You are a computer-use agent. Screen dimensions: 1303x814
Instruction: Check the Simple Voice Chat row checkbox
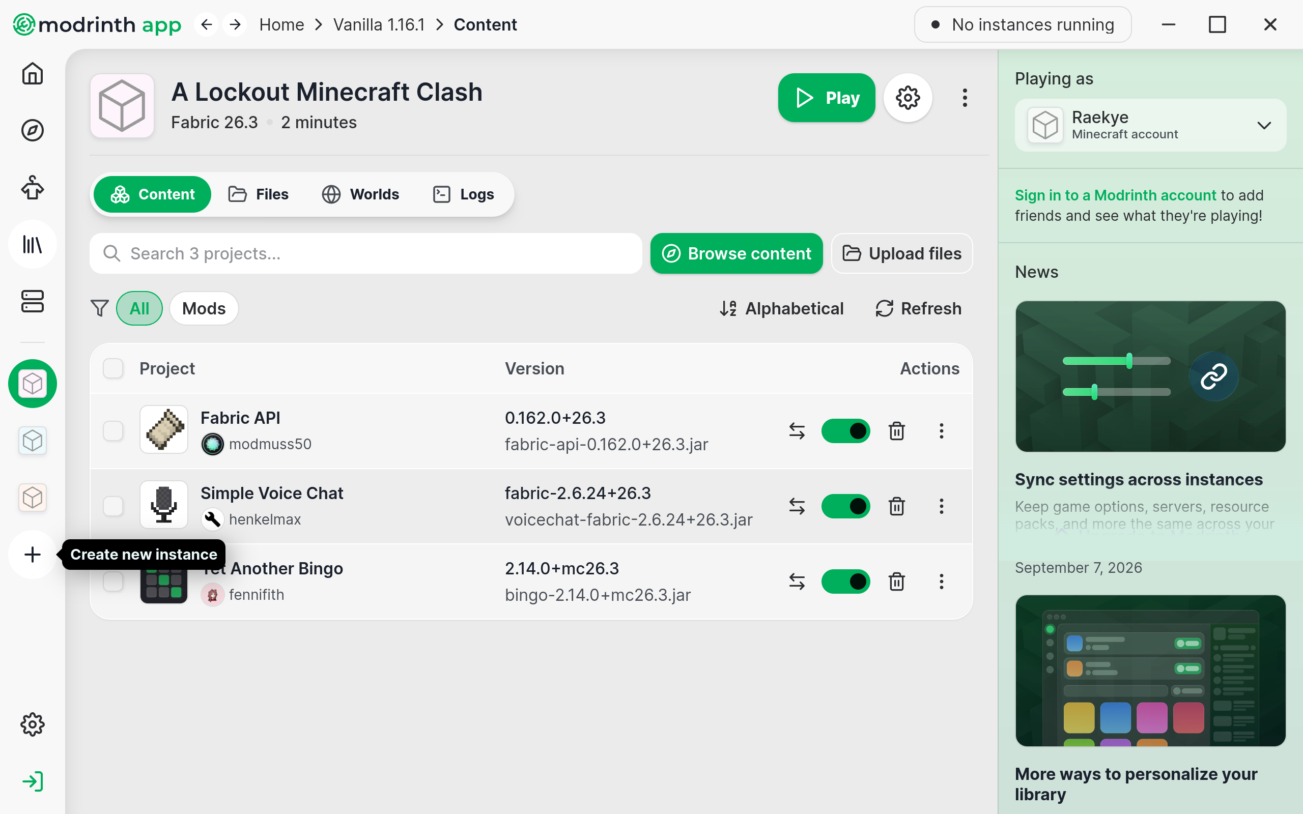[113, 506]
